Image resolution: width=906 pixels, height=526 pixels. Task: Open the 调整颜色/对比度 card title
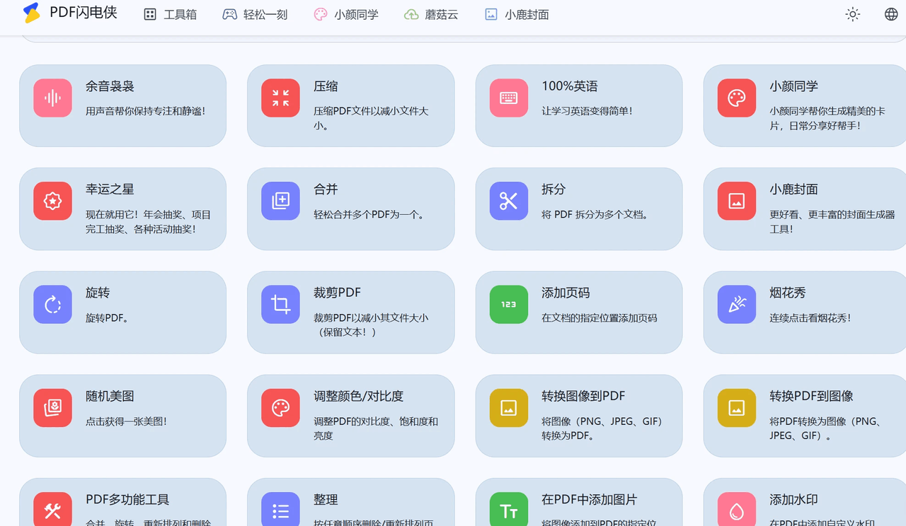[x=359, y=396]
